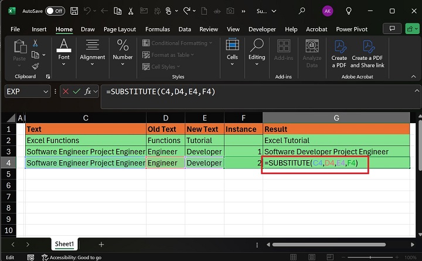Expand the Name Box dropdown arrow

click(46, 91)
